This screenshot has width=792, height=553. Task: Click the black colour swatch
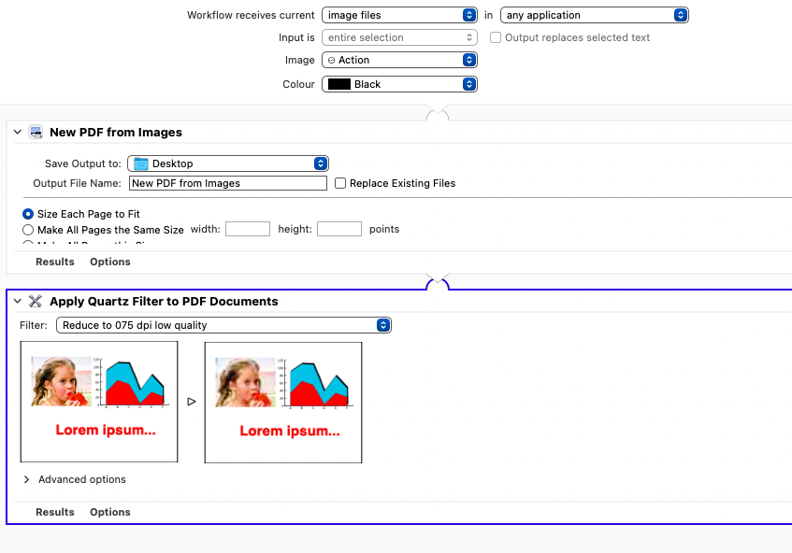pos(339,84)
